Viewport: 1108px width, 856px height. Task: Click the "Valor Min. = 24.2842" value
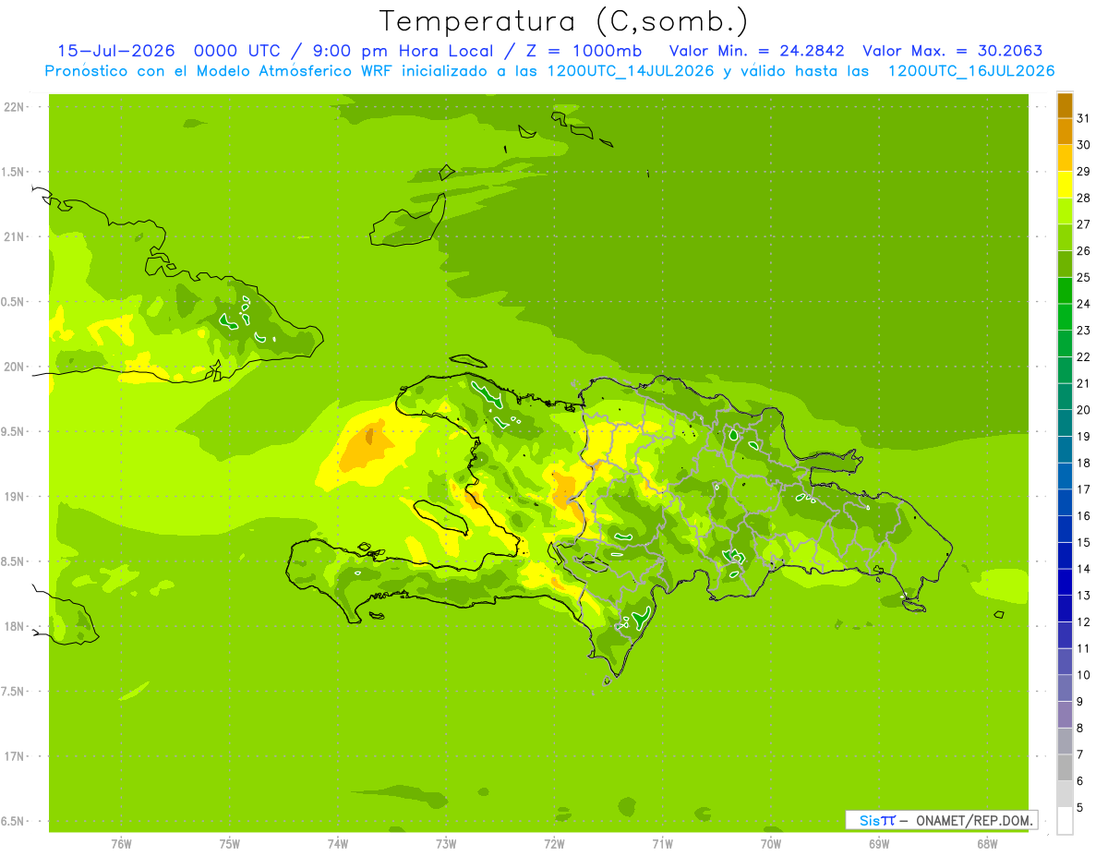pyautogui.click(x=757, y=51)
